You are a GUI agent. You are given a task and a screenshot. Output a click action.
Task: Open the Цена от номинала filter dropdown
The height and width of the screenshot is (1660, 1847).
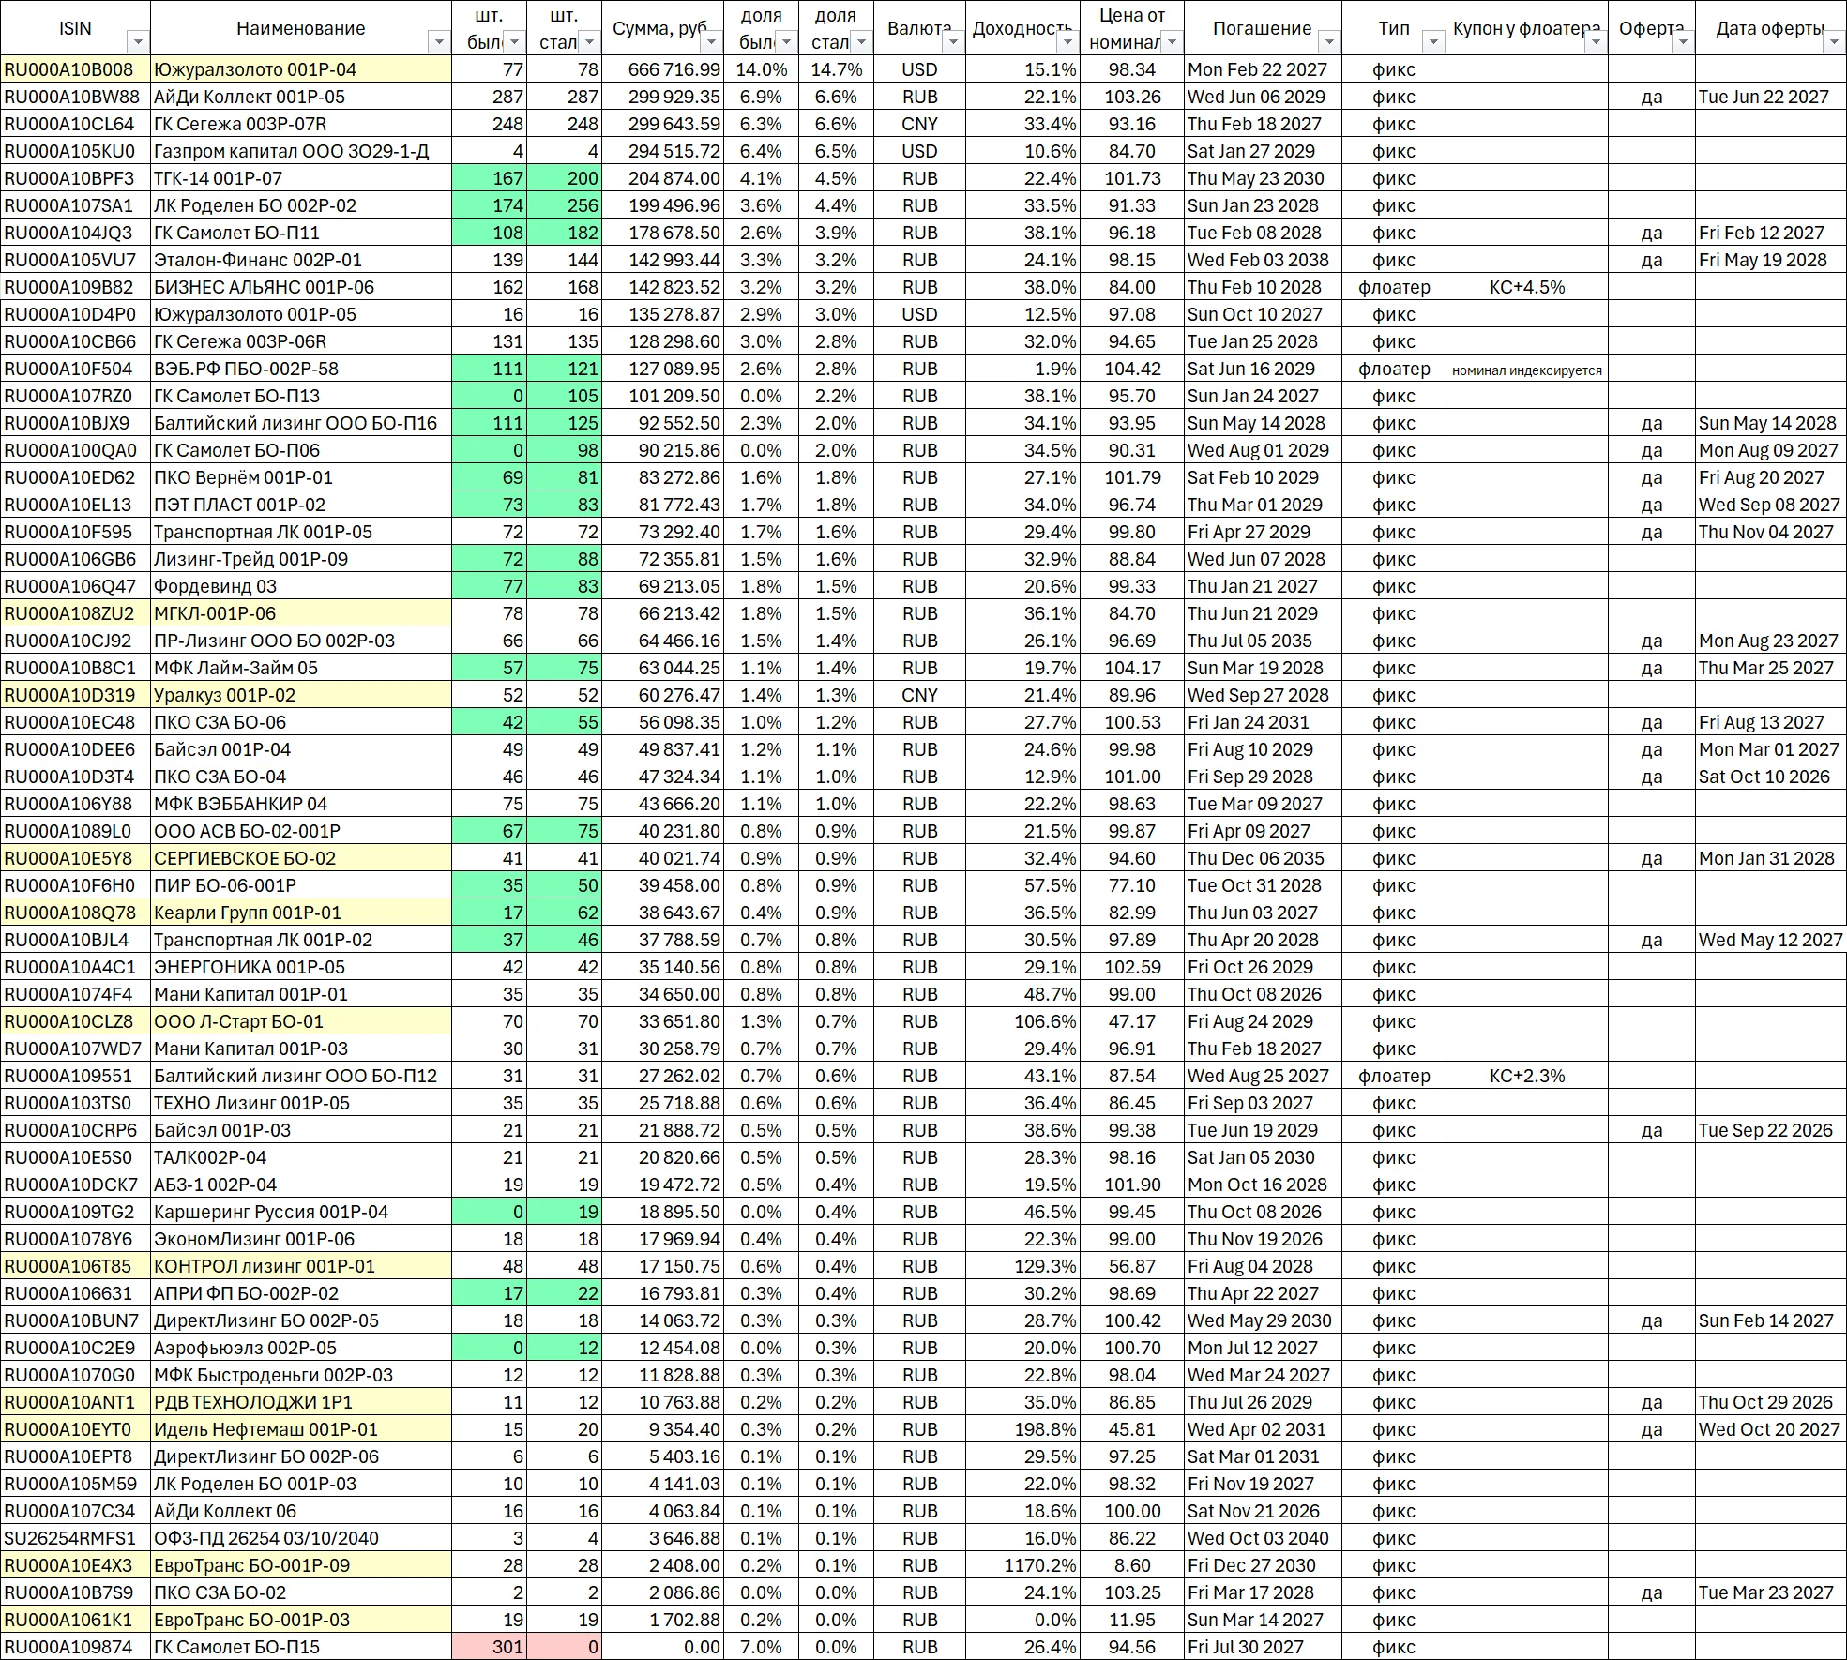1172,42
